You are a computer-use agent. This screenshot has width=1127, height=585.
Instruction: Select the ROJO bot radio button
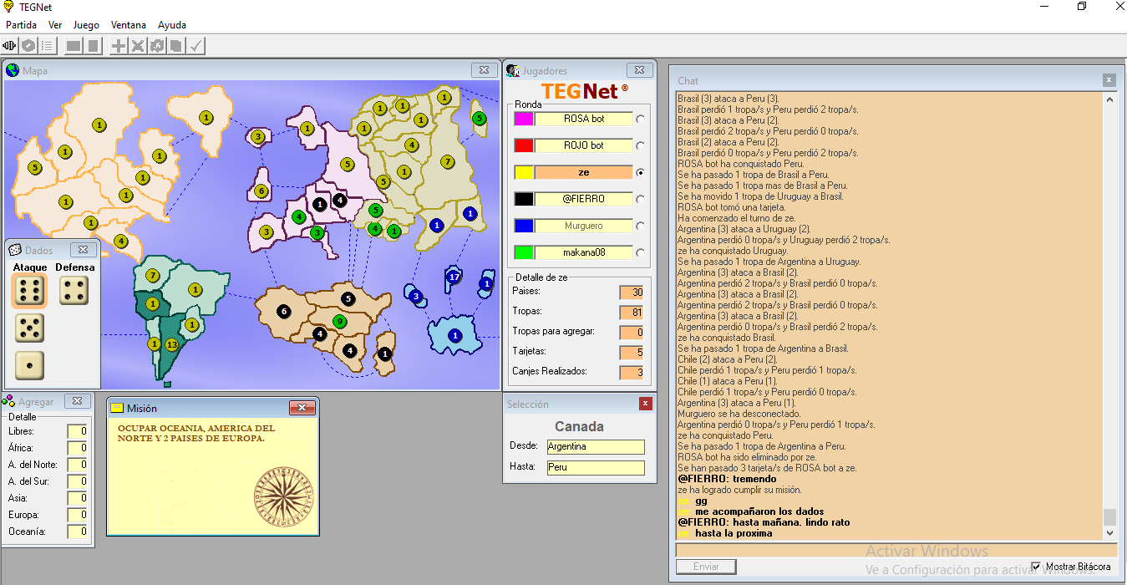click(x=641, y=145)
